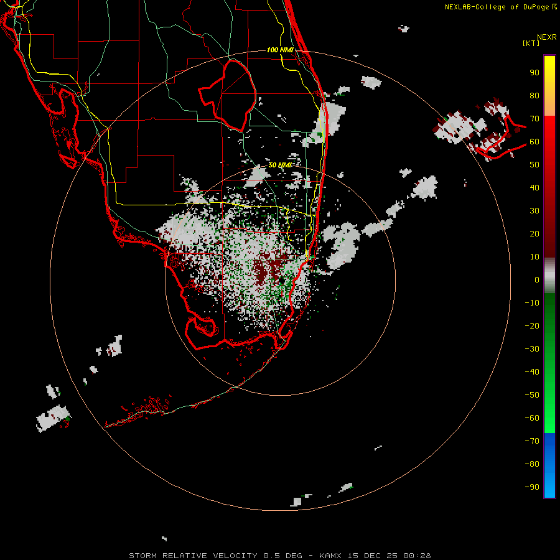Screen dimensions: 560x560
Task: Click the 80 value on velocity scale
Action: (534, 96)
